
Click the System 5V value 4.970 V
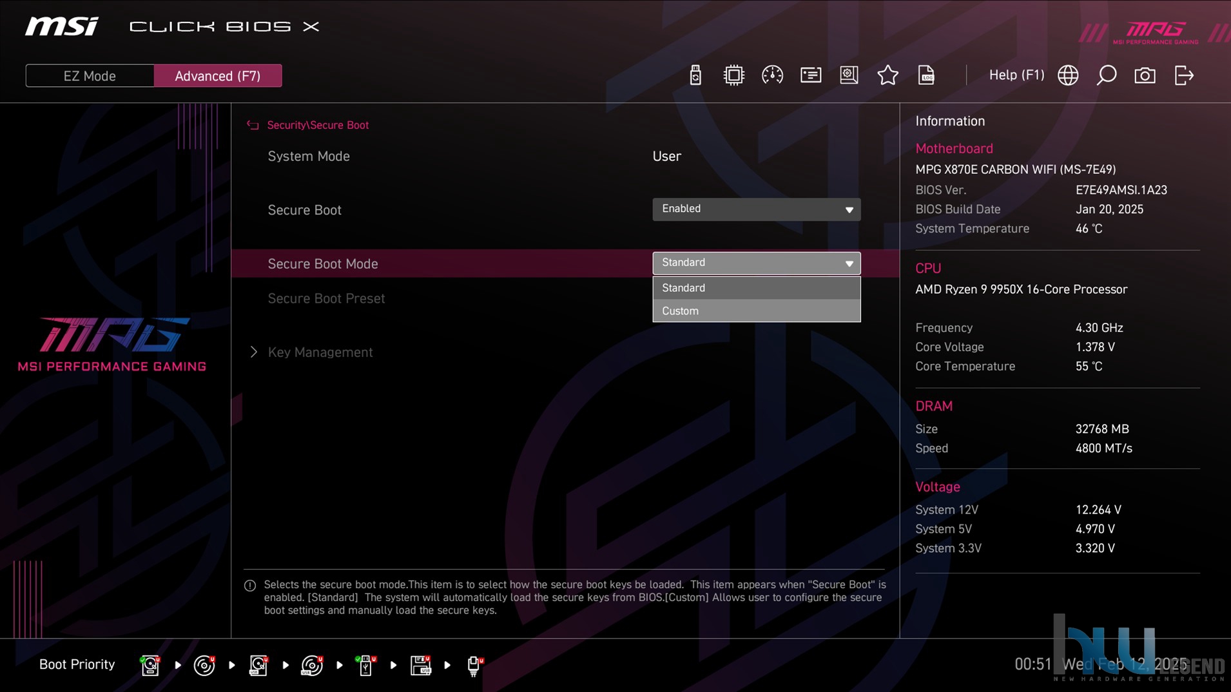(1095, 529)
